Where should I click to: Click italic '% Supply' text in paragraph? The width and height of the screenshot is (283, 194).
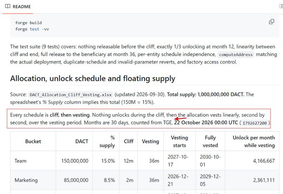click(53, 102)
